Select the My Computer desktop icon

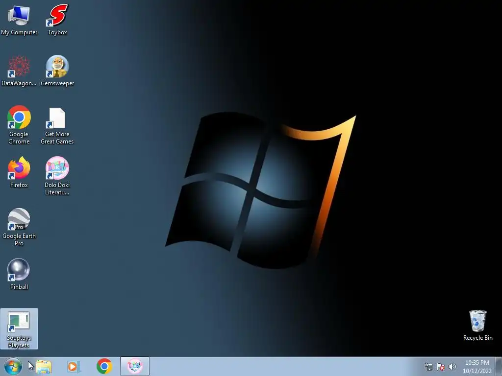pos(19,20)
